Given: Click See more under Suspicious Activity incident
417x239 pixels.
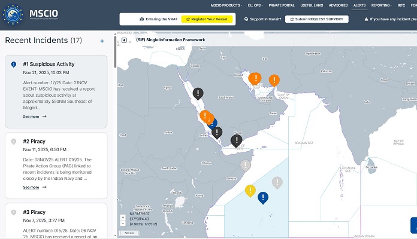Looking at the screenshot, I should coord(35,117).
